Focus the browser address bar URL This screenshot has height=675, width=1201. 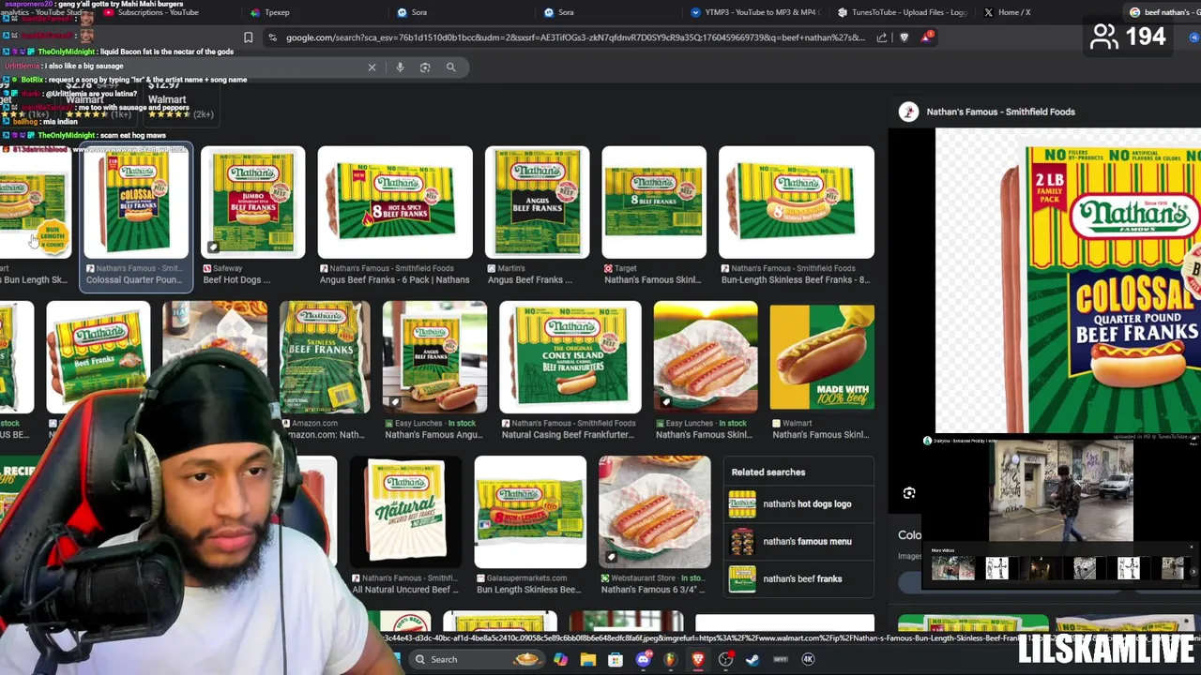pos(574,37)
